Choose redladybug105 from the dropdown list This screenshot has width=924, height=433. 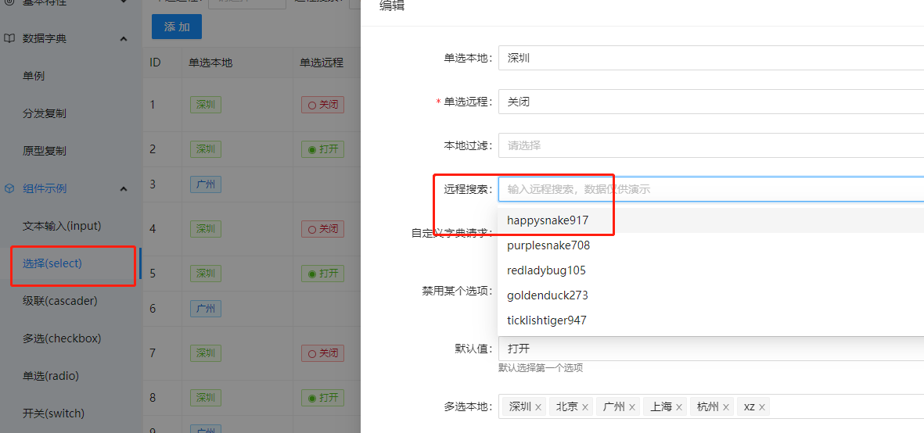[x=710, y=270]
